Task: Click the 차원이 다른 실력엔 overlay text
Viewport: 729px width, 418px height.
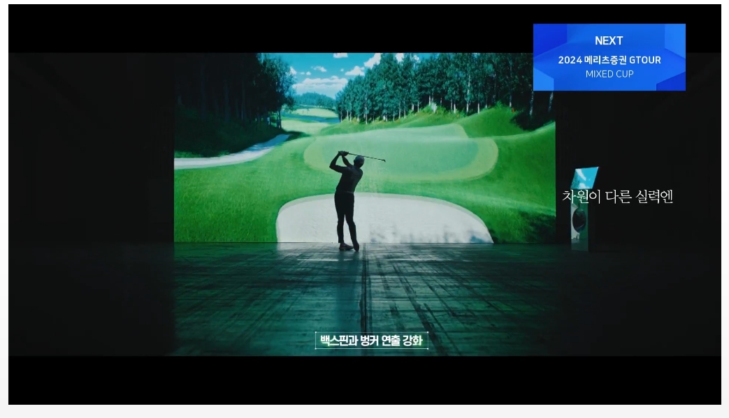Action: [617, 197]
